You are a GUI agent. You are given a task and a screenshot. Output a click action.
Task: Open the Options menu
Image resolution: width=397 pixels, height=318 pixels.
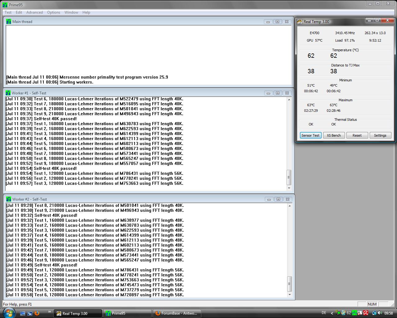54,12
